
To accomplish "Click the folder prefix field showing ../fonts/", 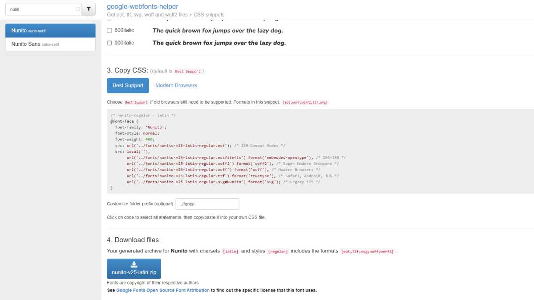I will pyautogui.click(x=207, y=204).
